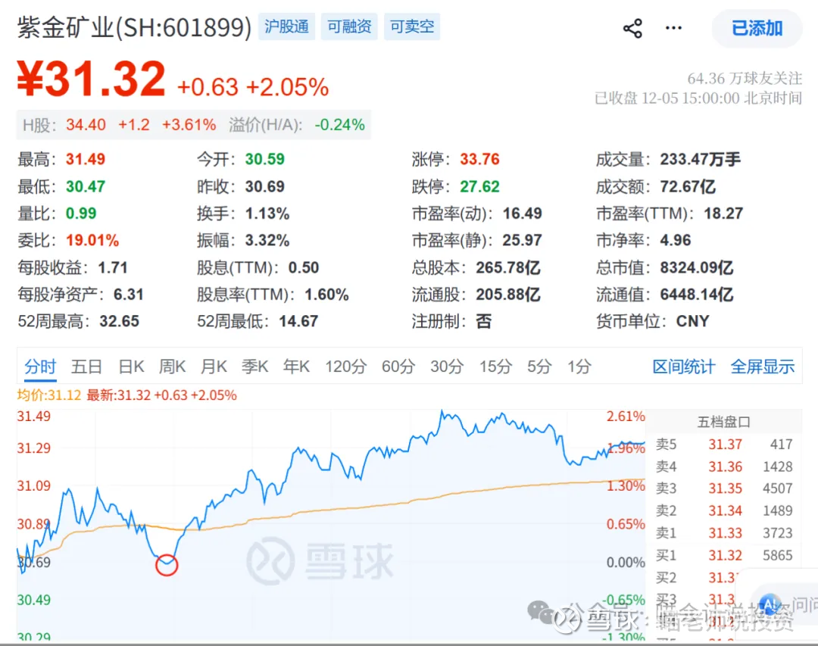
Task: Click the red circle marker on chart
Action: click(x=166, y=564)
